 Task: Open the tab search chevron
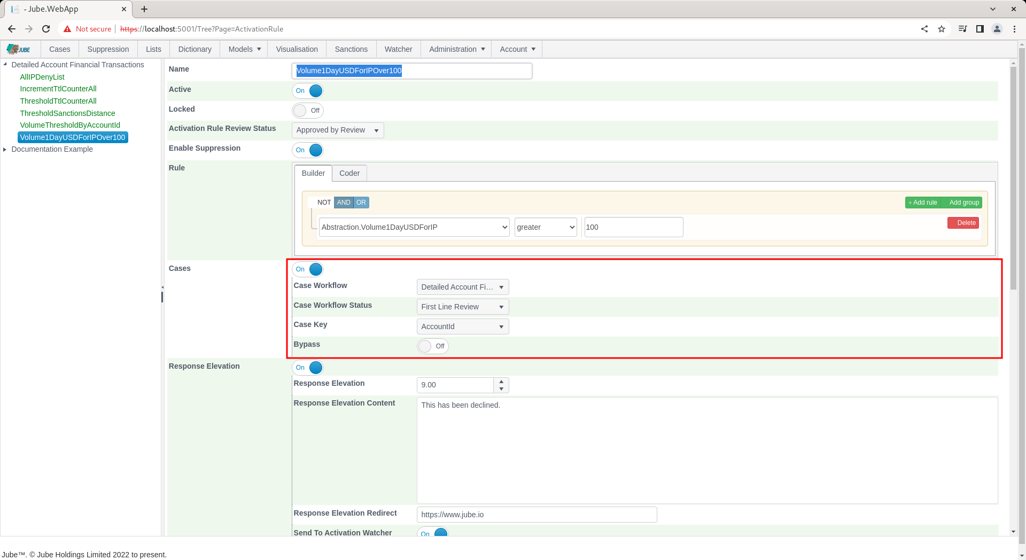(x=993, y=9)
